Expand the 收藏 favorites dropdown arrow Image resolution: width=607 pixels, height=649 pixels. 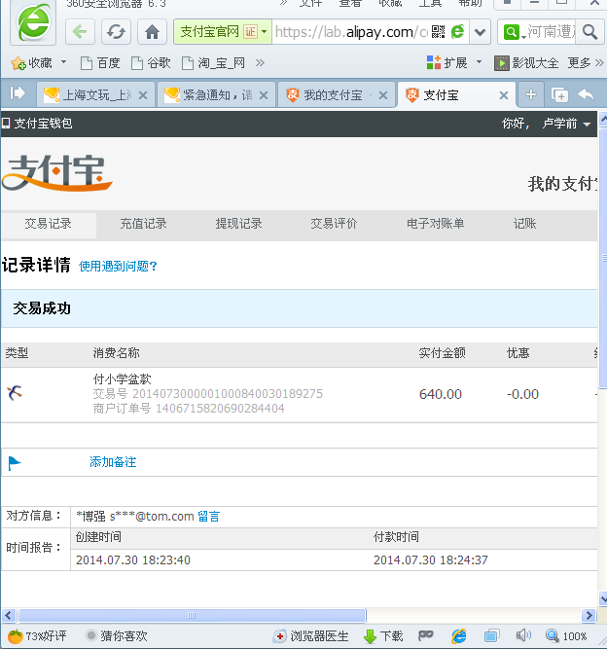[x=64, y=62]
